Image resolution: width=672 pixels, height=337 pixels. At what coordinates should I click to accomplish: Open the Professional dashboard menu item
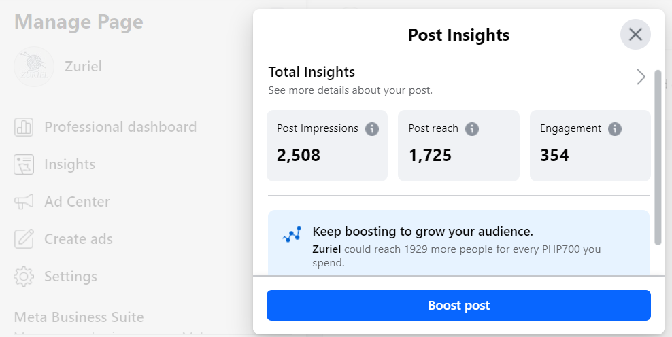120,127
